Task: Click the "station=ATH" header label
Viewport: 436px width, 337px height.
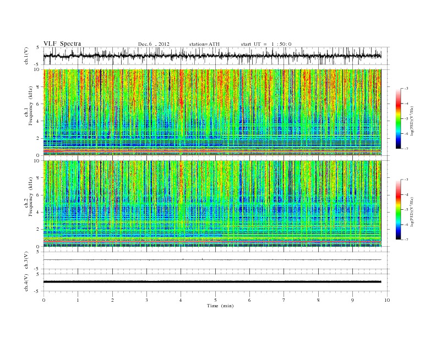Action: [204, 44]
